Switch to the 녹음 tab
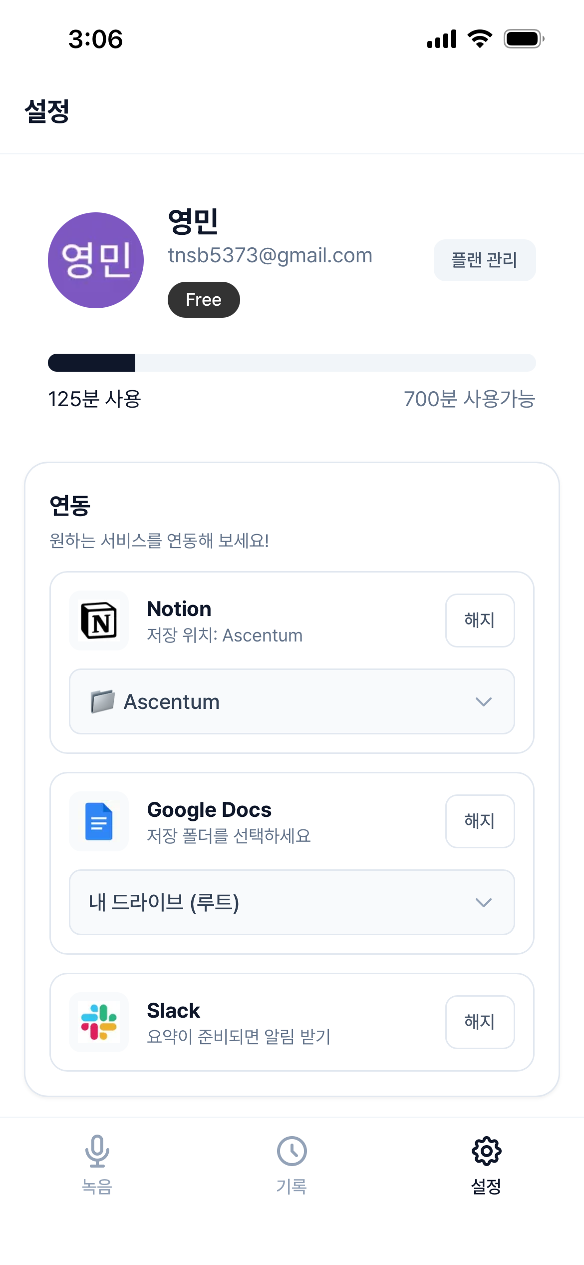Viewport: 584px width, 1265px height. 97,1164
